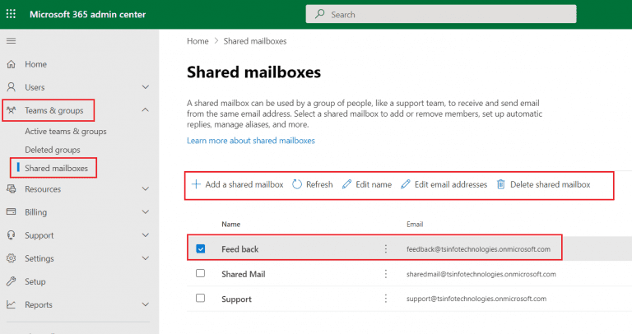The image size is (632, 334).
Task: Click the plus icon for adding mailbox
Action: click(x=196, y=184)
